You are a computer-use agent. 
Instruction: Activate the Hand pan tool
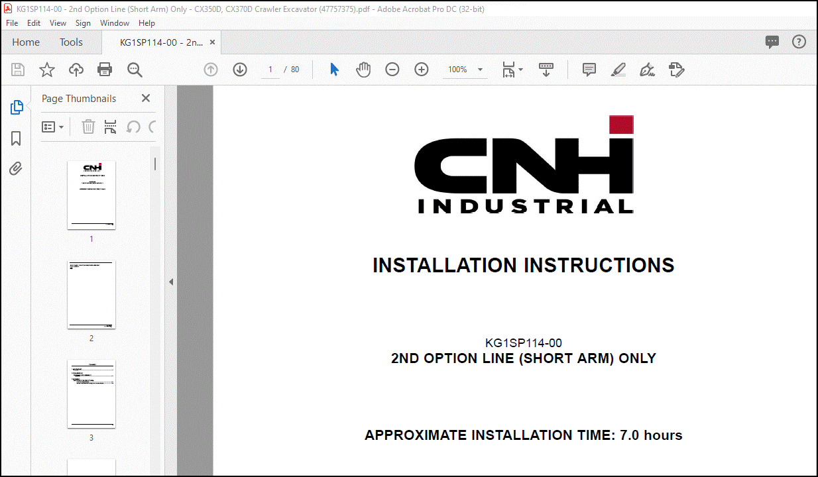pyautogui.click(x=363, y=70)
